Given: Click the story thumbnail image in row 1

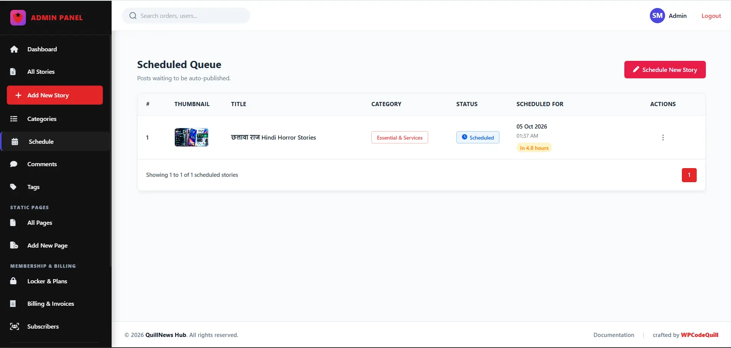Looking at the screenshot, I should click(192, 137).
